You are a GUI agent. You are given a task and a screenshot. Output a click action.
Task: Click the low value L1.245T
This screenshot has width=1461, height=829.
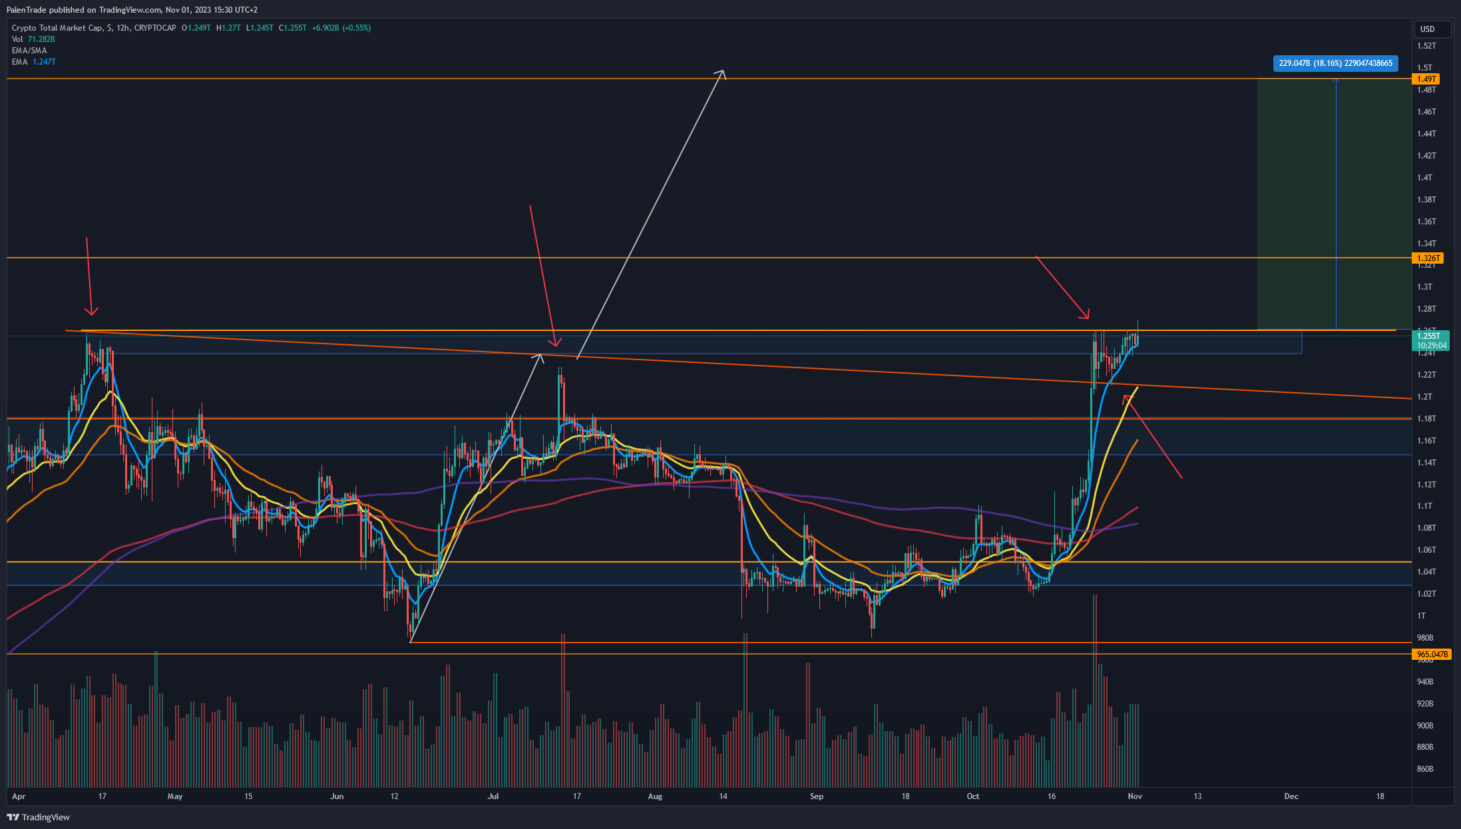[x=260, y=28]
